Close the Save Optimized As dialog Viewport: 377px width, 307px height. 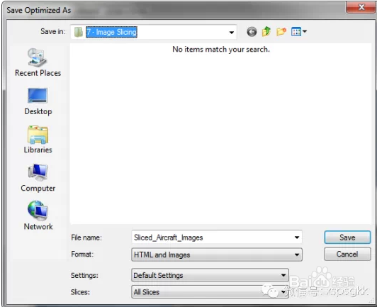(x=361, y=7)
